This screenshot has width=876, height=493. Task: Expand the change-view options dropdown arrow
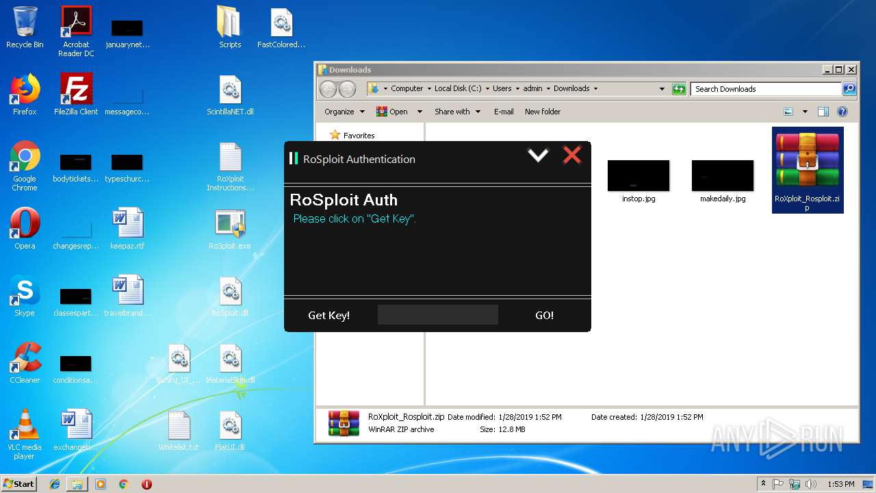[x=805, y=112]
